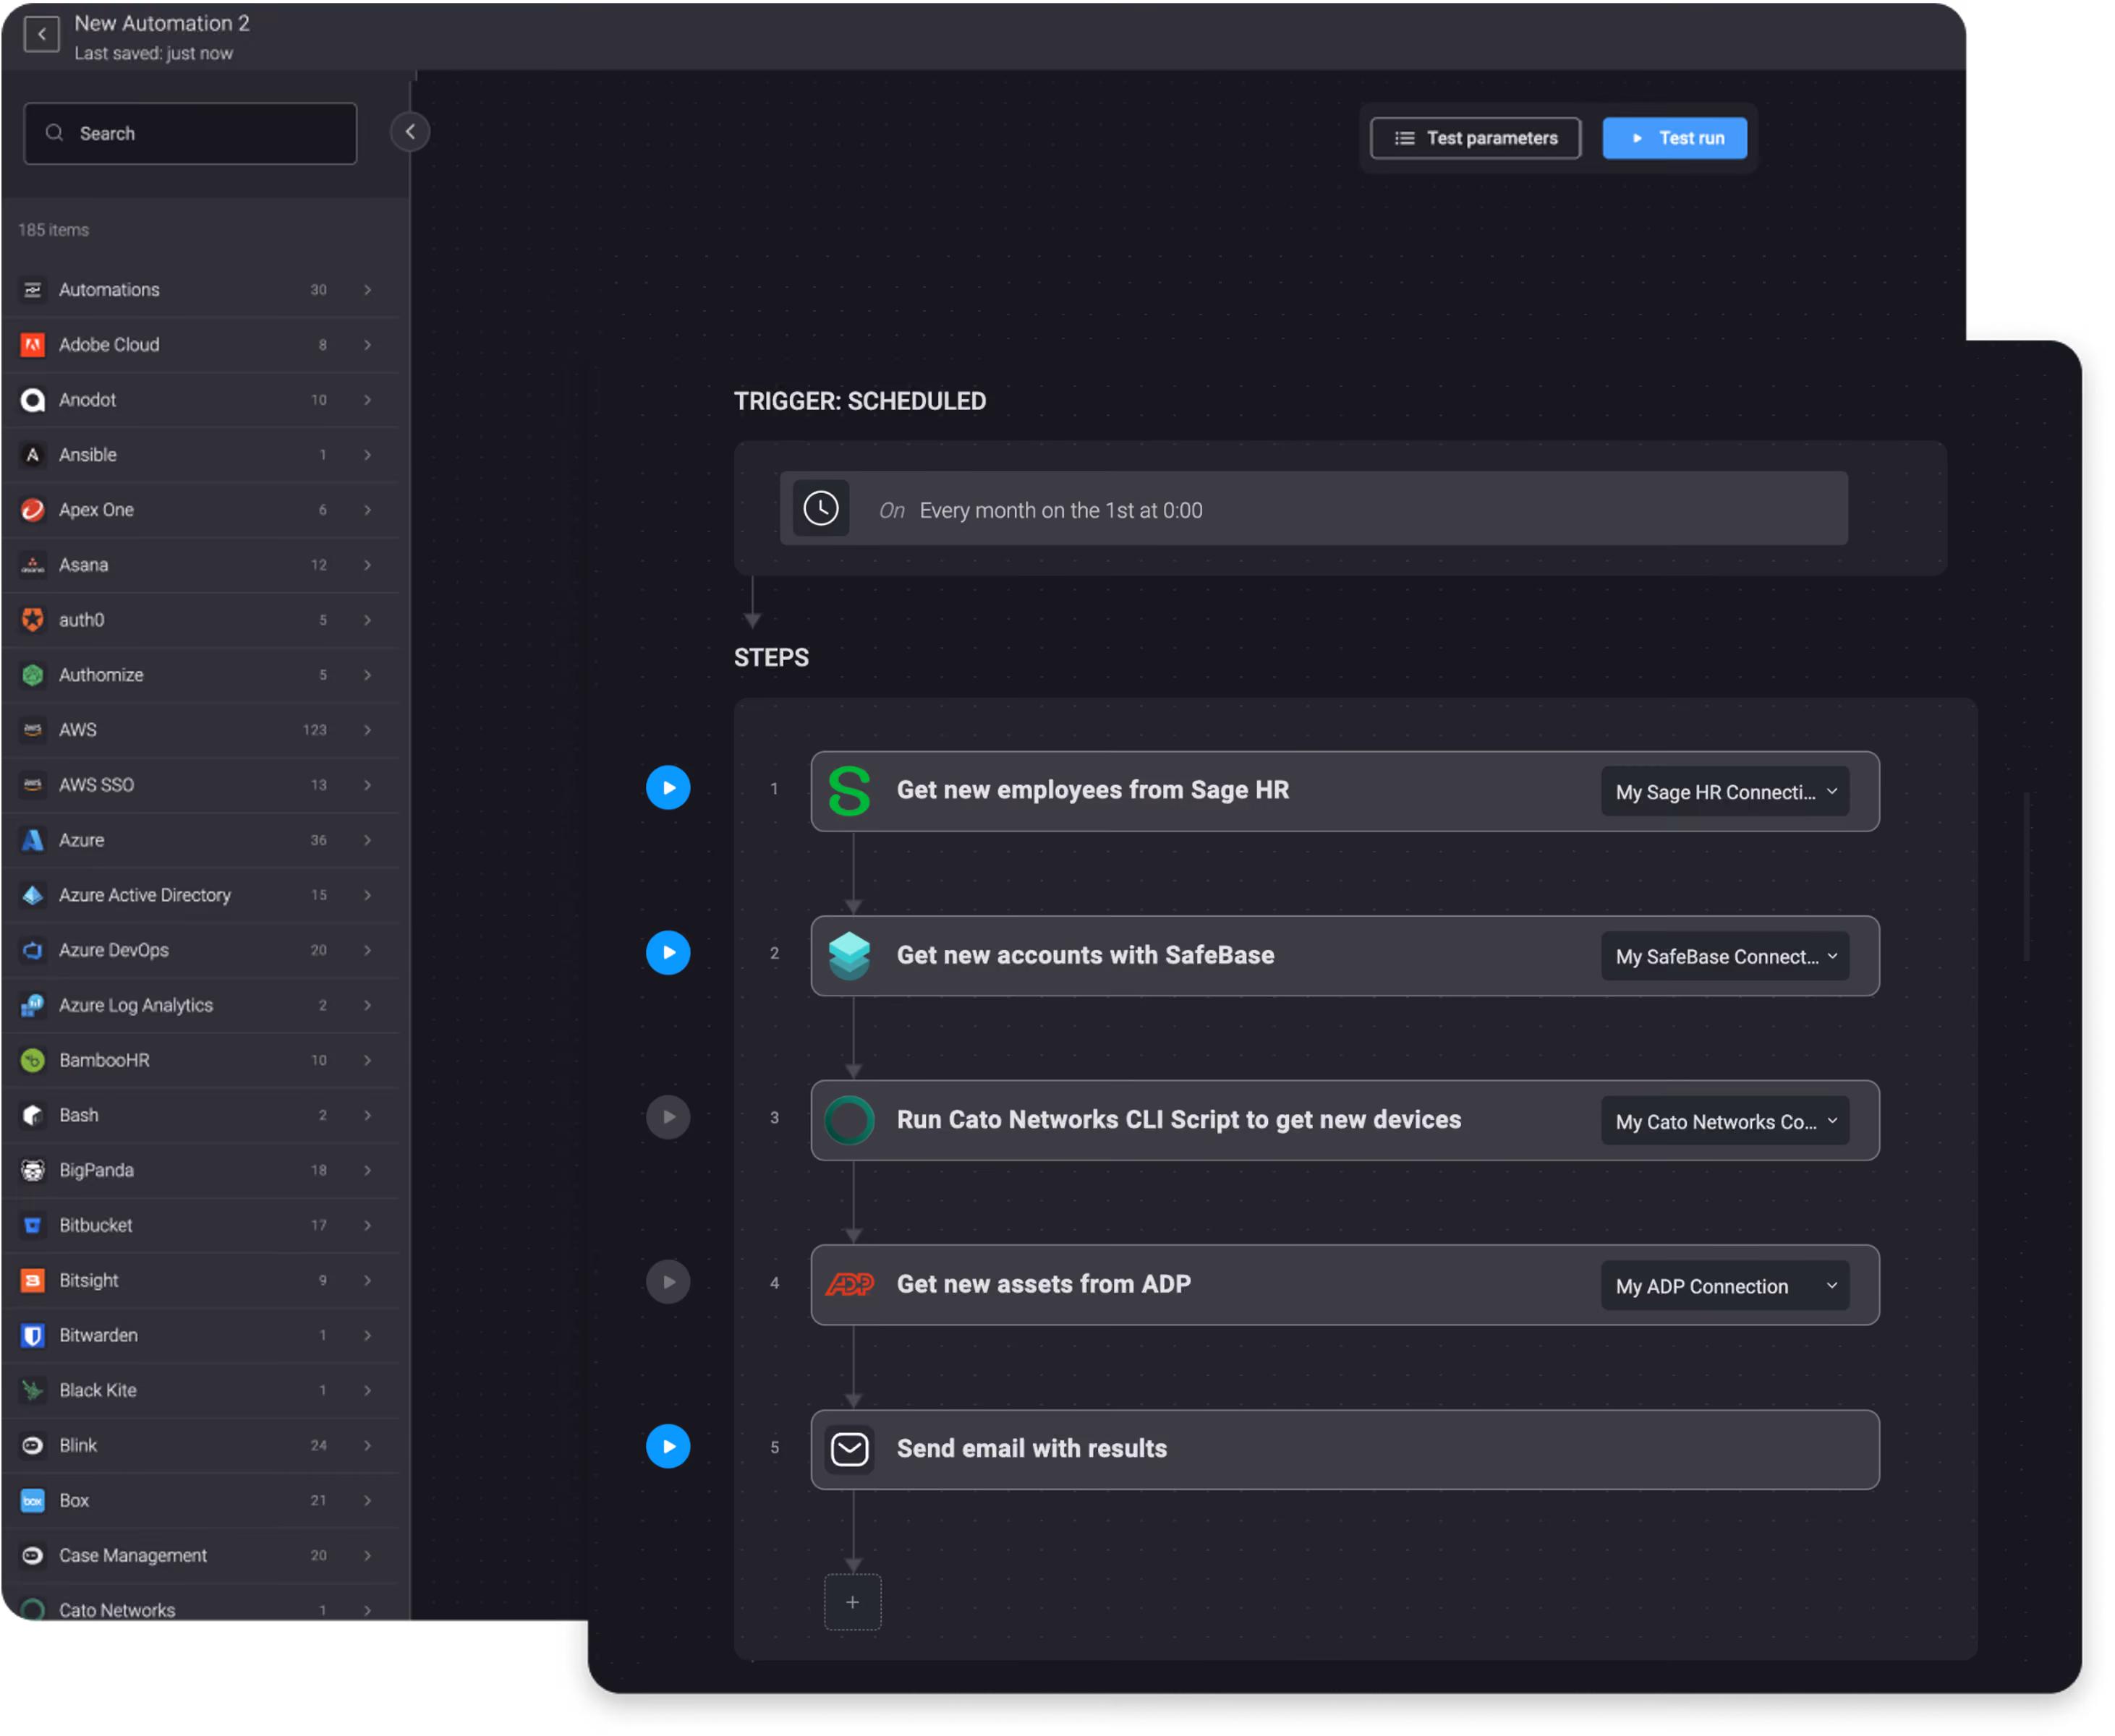The height and width of the screenshot is (1736, 2115).
Task: Click the New Automation 2 title
Action: tap(162, 23)
